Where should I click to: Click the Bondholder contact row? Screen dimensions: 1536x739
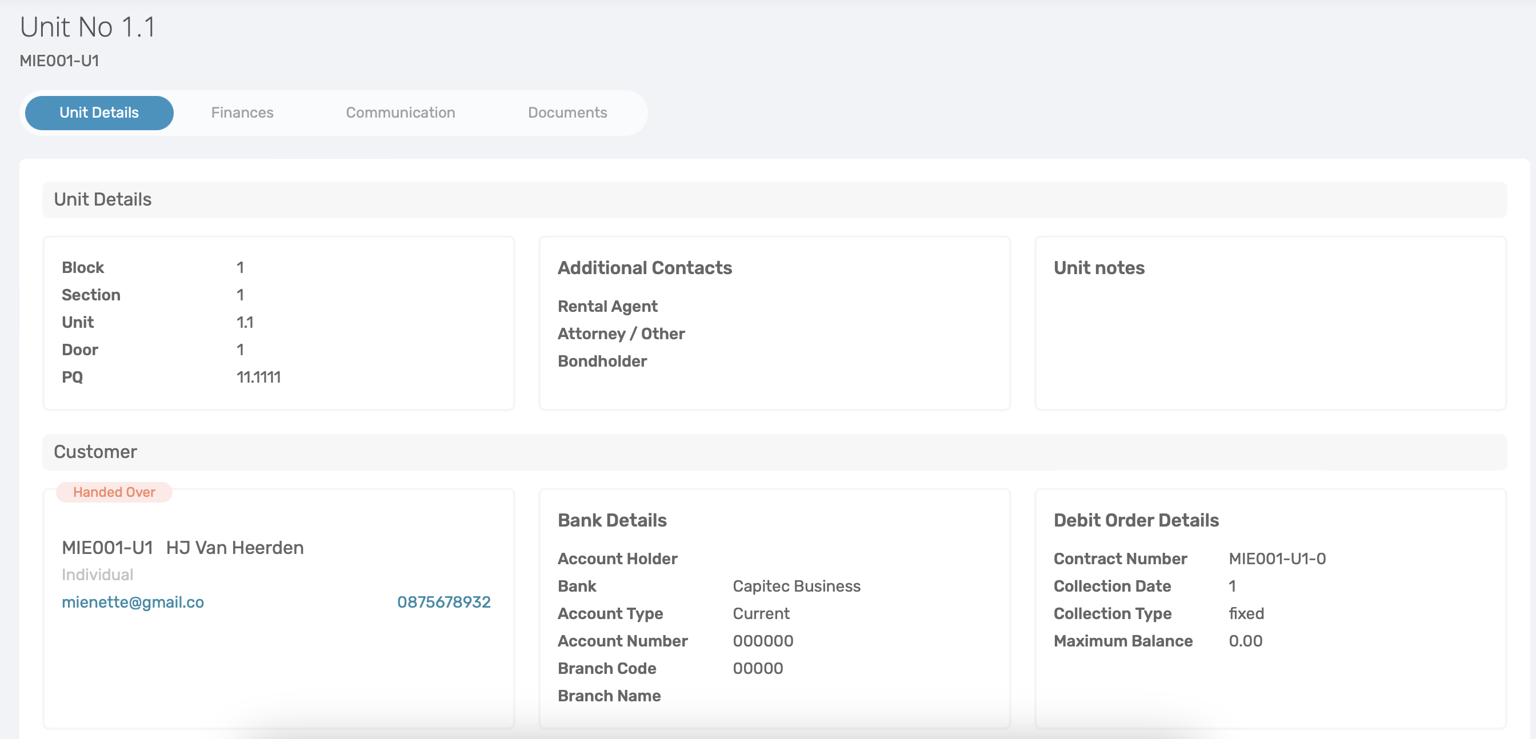602,361
